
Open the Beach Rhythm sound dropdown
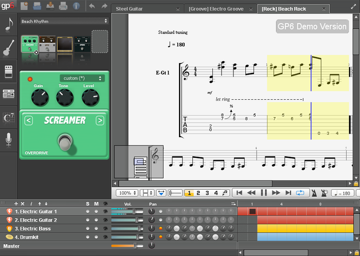tap(64, 21)
